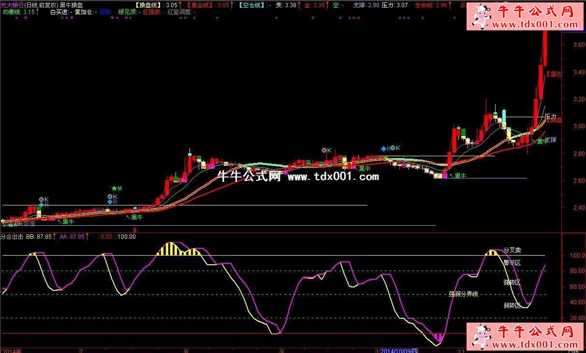Select the 空仓线 legend label
The image size is (586, 353).
coord(251,5)
